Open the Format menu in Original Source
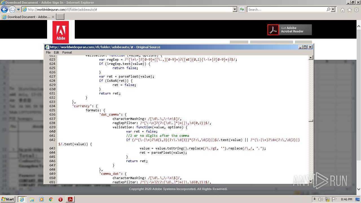The width and height of the screenshot is (361, 203). click(67, 52)
